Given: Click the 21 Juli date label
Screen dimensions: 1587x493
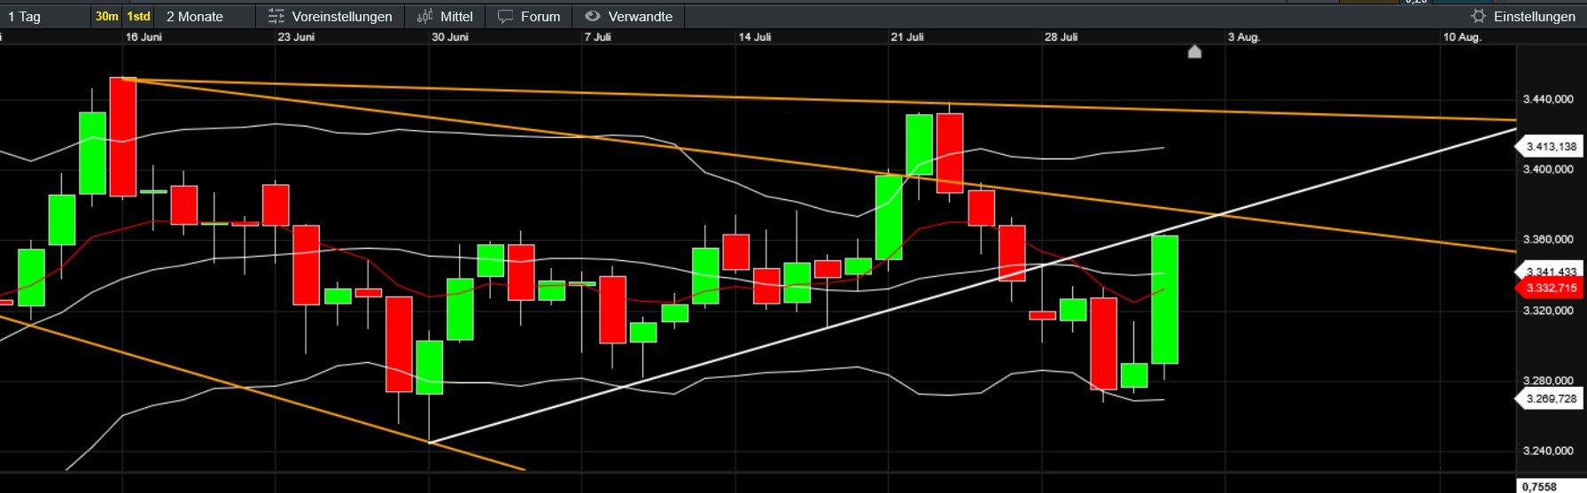Looking at the screenshot, I should 907,37.
